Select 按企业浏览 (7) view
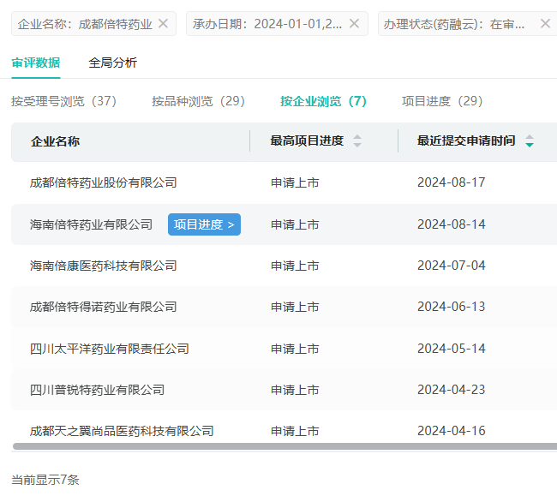Viewport: 557px width, 496px height. pyautogui.click(x=323, y=101)
